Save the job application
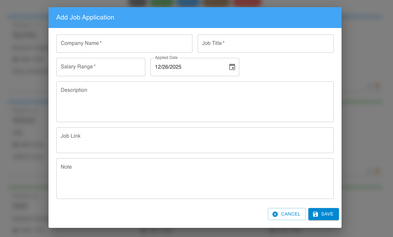This screenshot has width=393, height=237. click(x=323, y=214)
